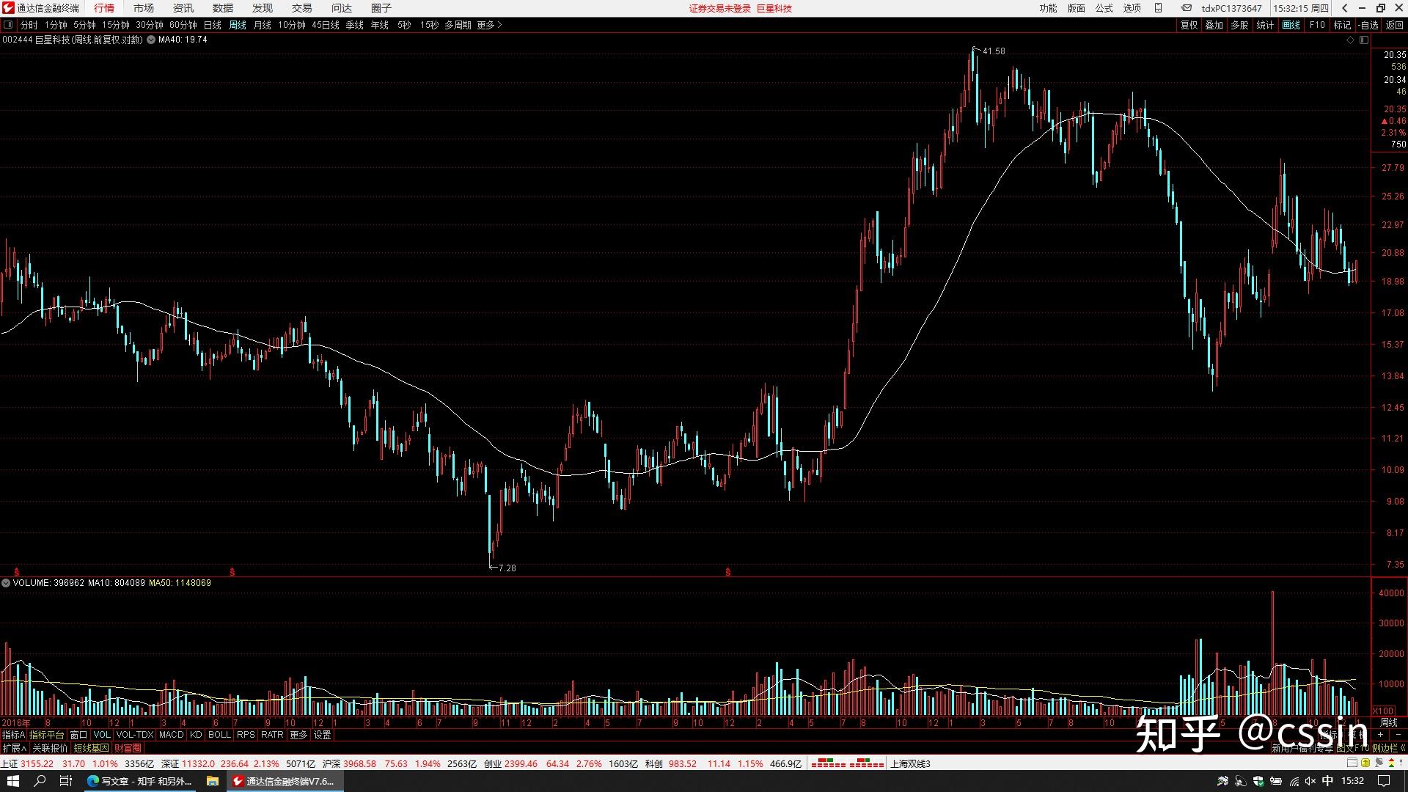This screenshot has width=1408, height=792.
Task: Open Task View on the taskbar
Action: (65, 781)
